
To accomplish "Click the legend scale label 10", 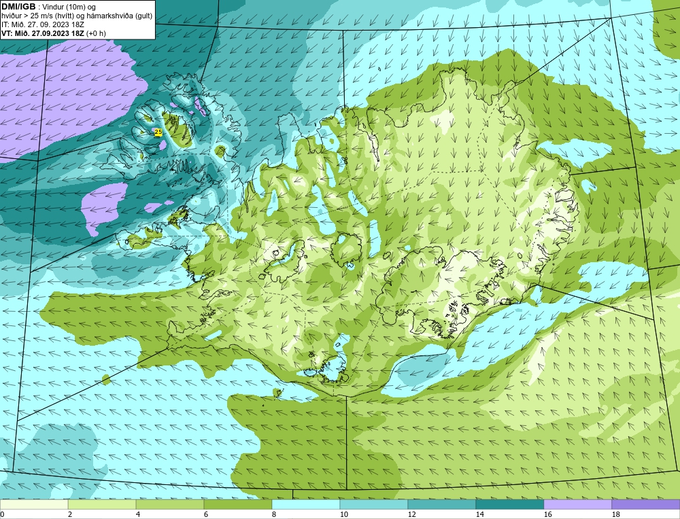I will point(344,514).
